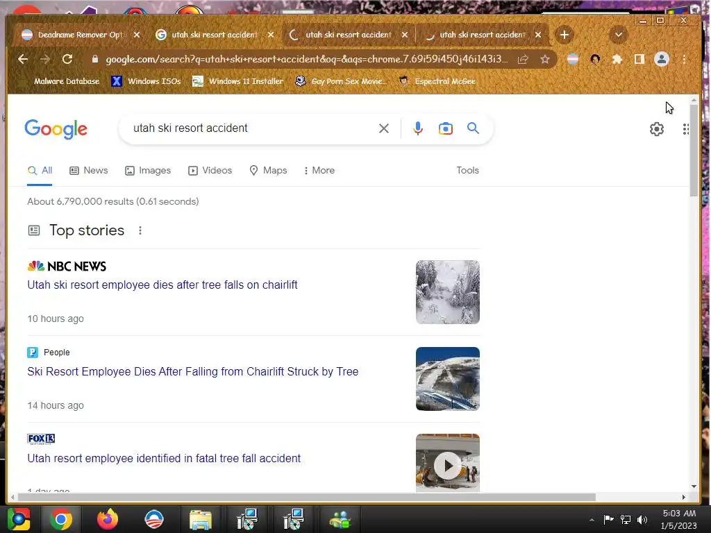711x533 pixels.
Task: Open the network tray icon
Action: (626, 519)
